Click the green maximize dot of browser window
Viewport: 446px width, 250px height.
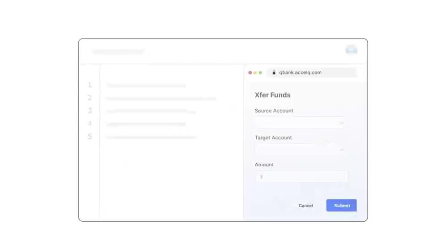[260, 73]
